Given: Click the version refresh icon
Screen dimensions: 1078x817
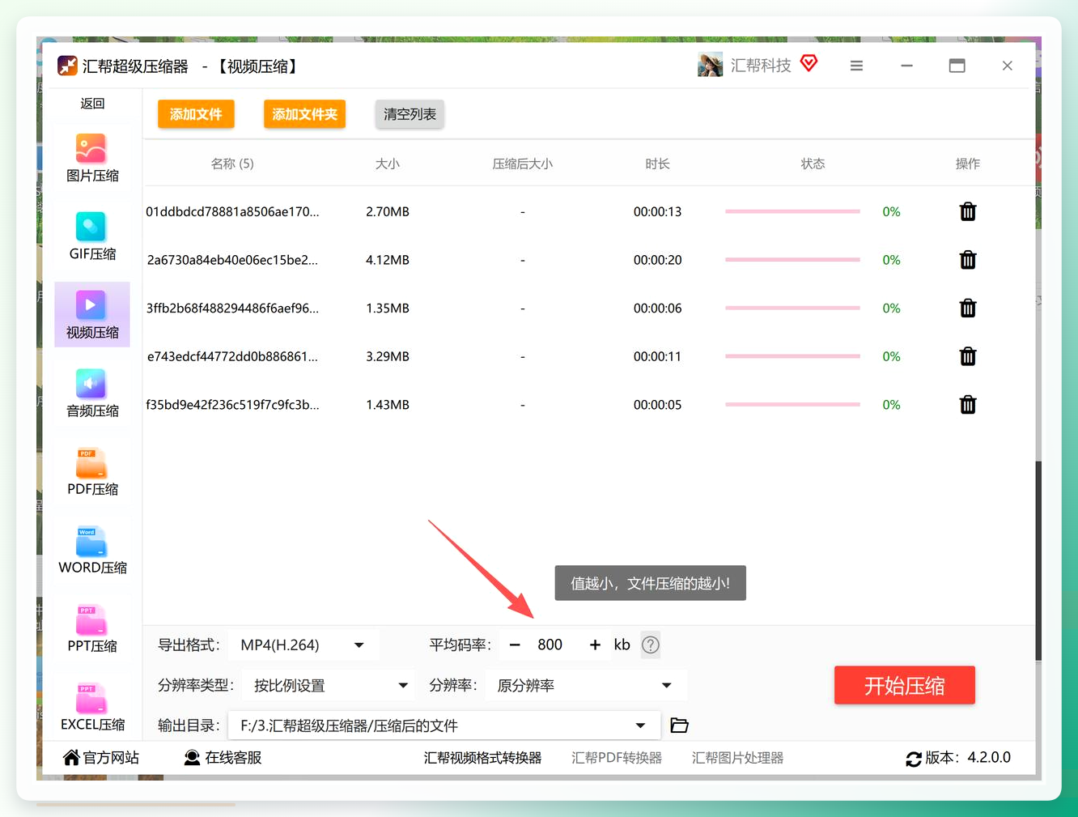Looking at the screenshot, I should click(914, 759).
